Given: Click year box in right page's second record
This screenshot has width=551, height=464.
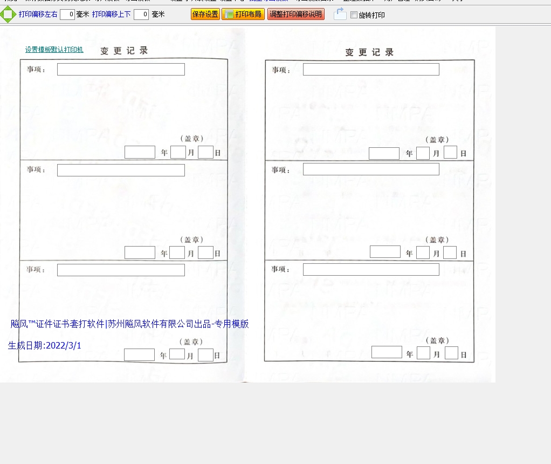Looking at the screenshot, I should coord(385,252).
